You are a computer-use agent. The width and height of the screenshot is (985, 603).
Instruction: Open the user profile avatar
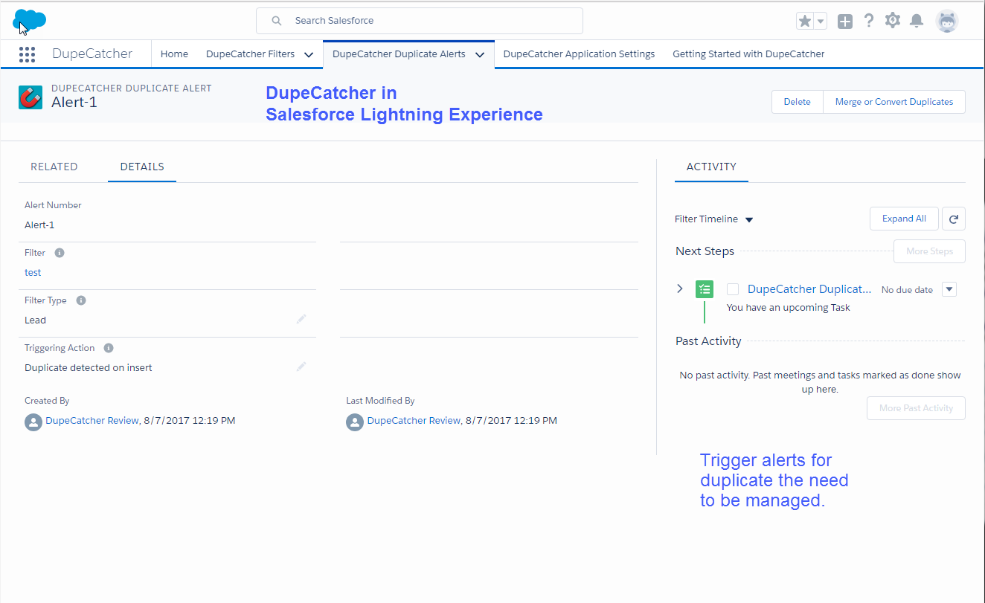click(947, 21)
